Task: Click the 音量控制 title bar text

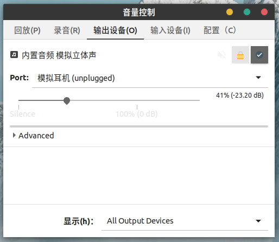Action: click(139, 12)
